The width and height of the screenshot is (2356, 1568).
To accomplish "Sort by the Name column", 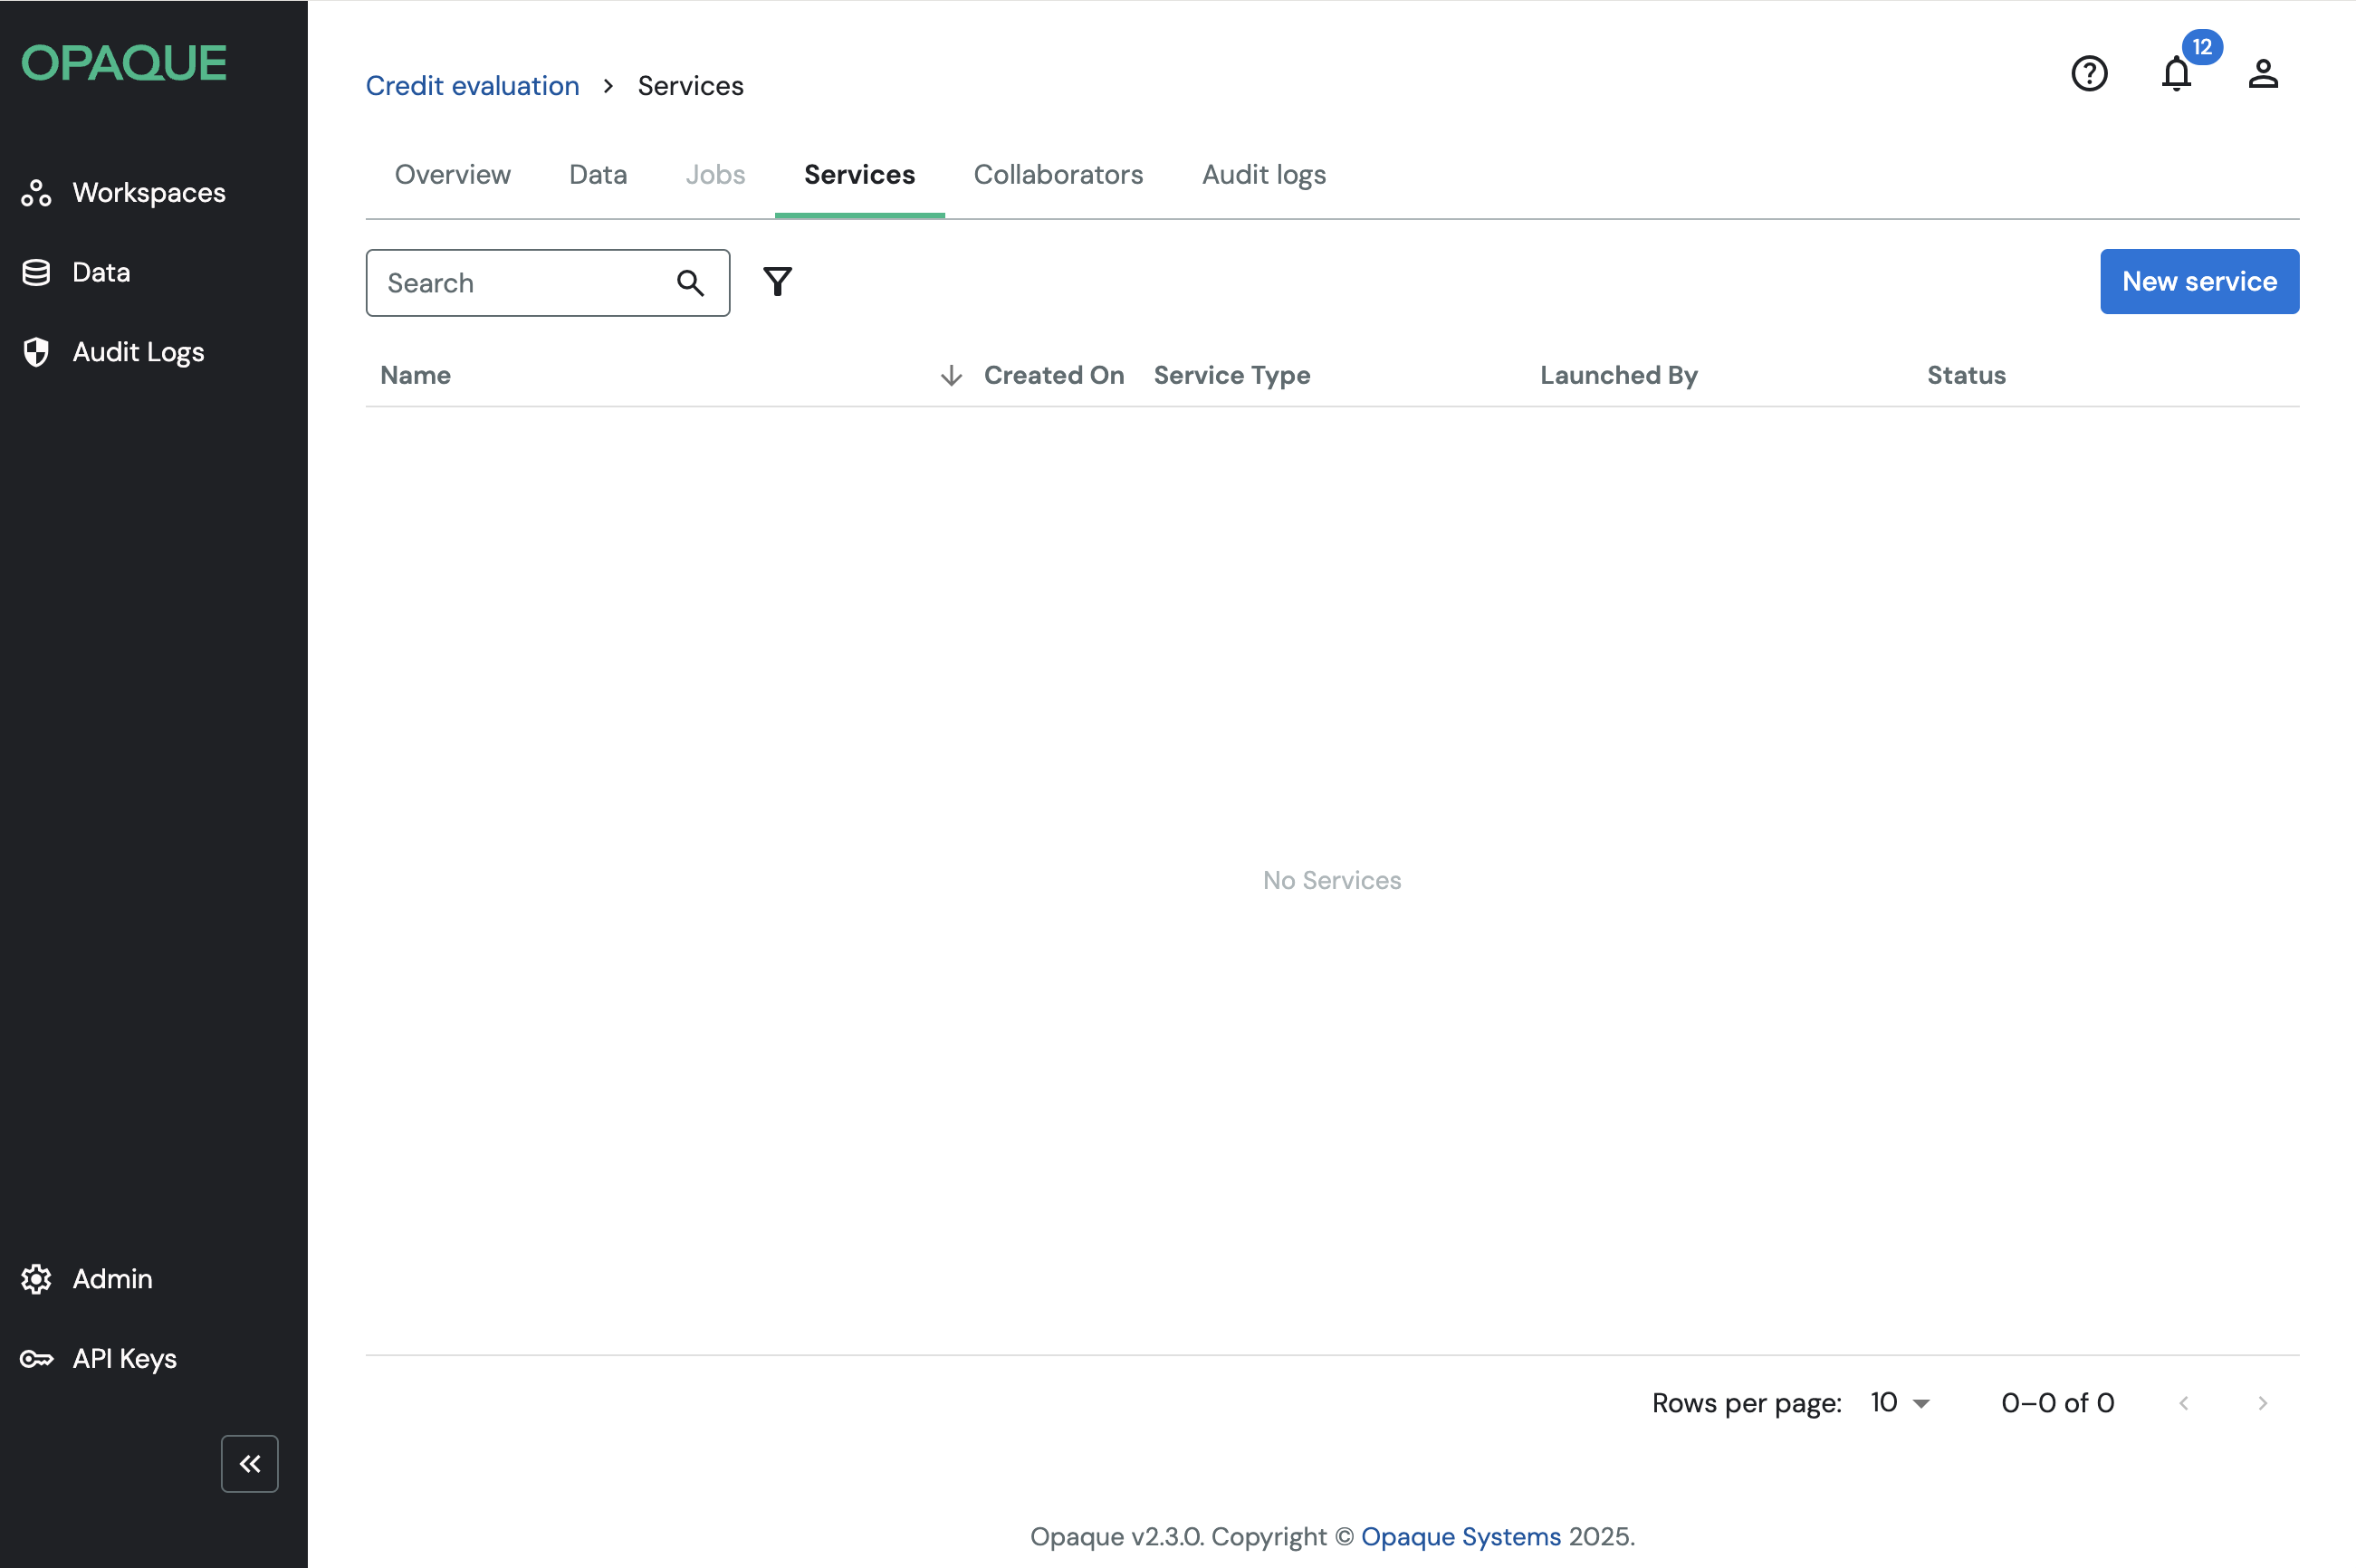I will point(416,375).
